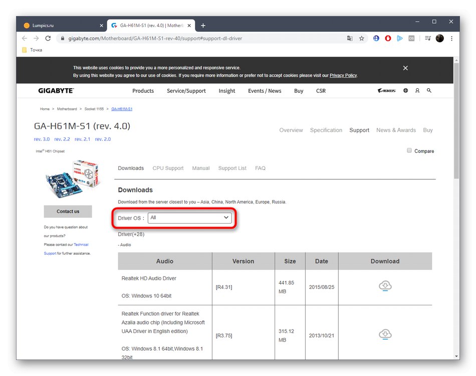Close the GA-H61M-S1 tab
This screenshot has width=476, height=376.
click(x=189, y=26)
